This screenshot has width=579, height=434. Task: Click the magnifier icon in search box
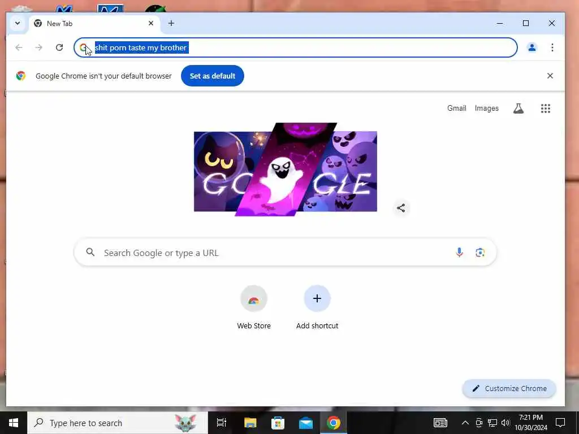(90, 253)
